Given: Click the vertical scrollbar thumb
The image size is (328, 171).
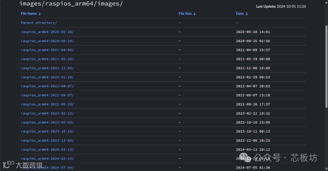Looking at the screenshot, I should click(326, 67).
